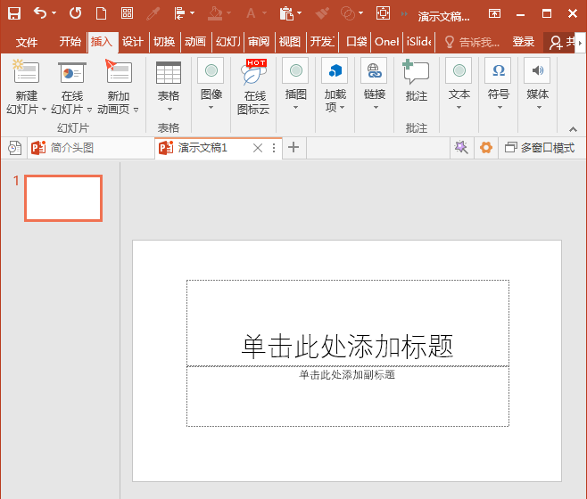Open the 文件 menu
The height and width of the screenshot is (499, 587).
pyautogui.click(x=27, y=42)
